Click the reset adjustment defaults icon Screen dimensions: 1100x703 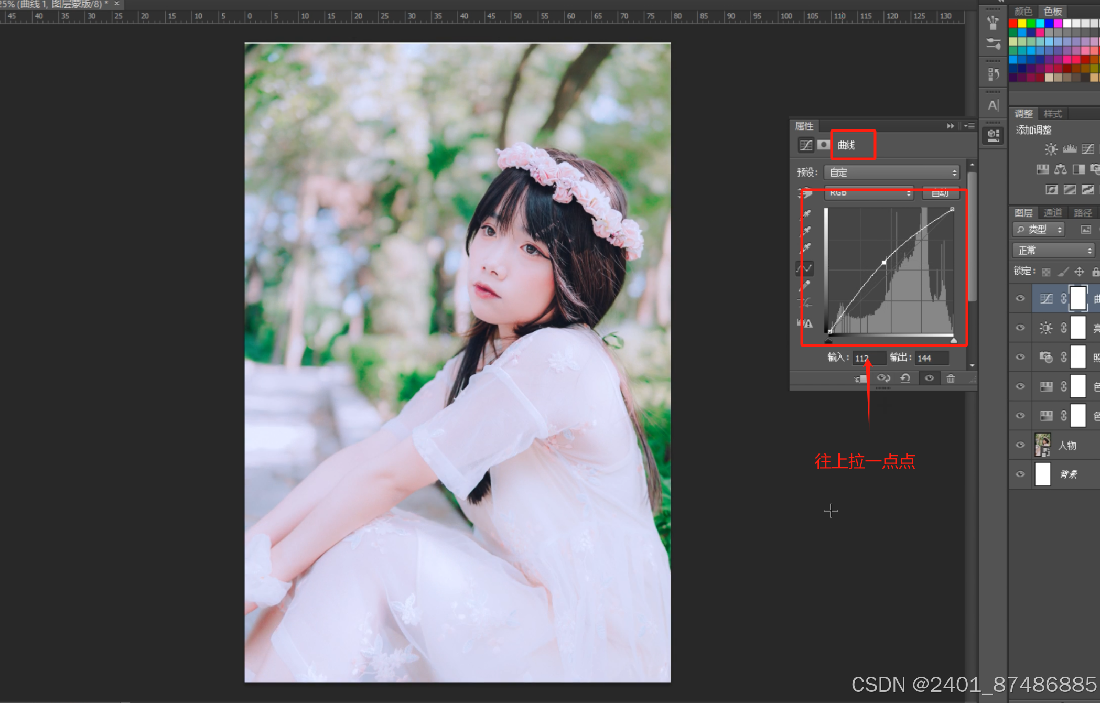click(x=905, y=378)
